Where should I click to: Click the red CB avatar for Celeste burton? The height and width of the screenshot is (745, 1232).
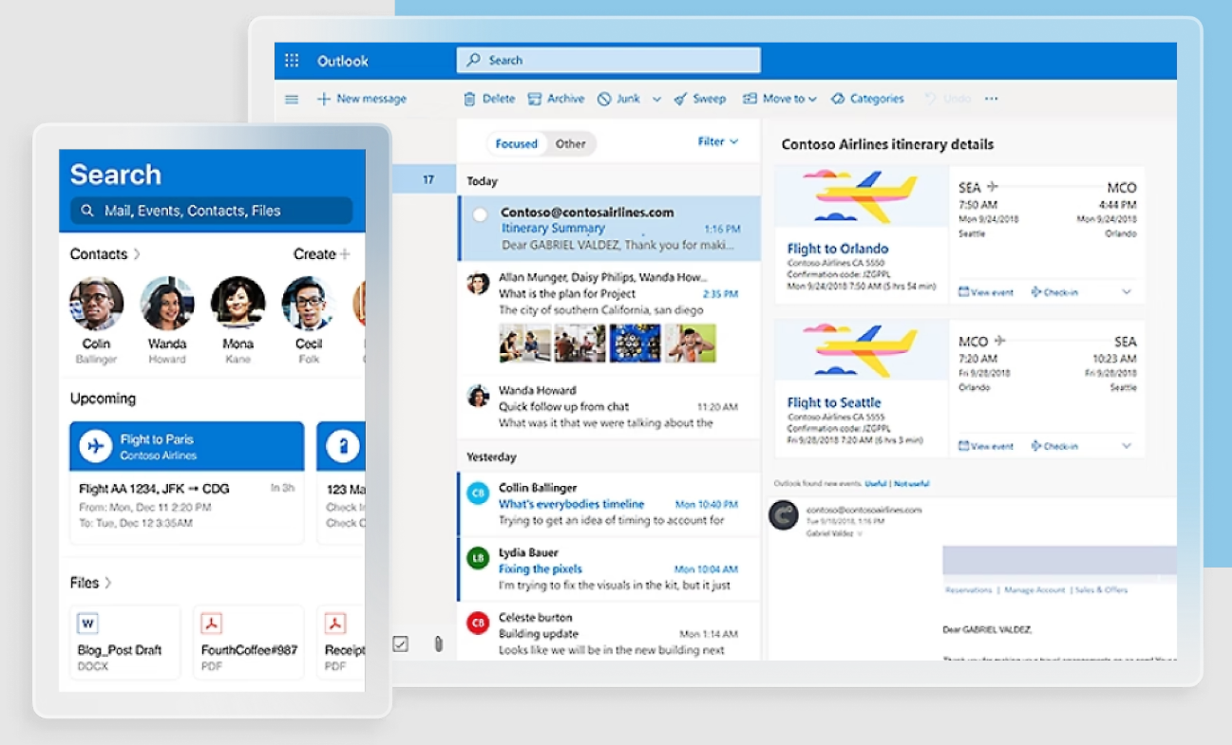click(x=479, y=623)
